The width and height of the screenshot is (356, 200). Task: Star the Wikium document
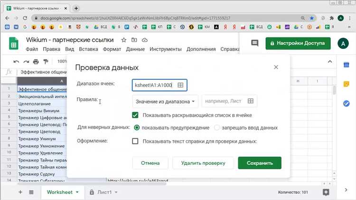point(124,40)
